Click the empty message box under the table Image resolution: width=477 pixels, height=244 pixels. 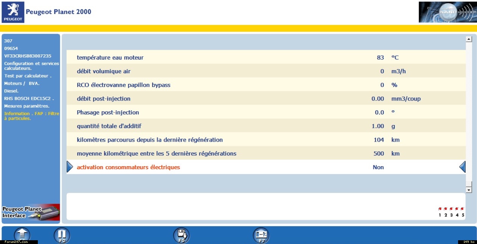266,206
